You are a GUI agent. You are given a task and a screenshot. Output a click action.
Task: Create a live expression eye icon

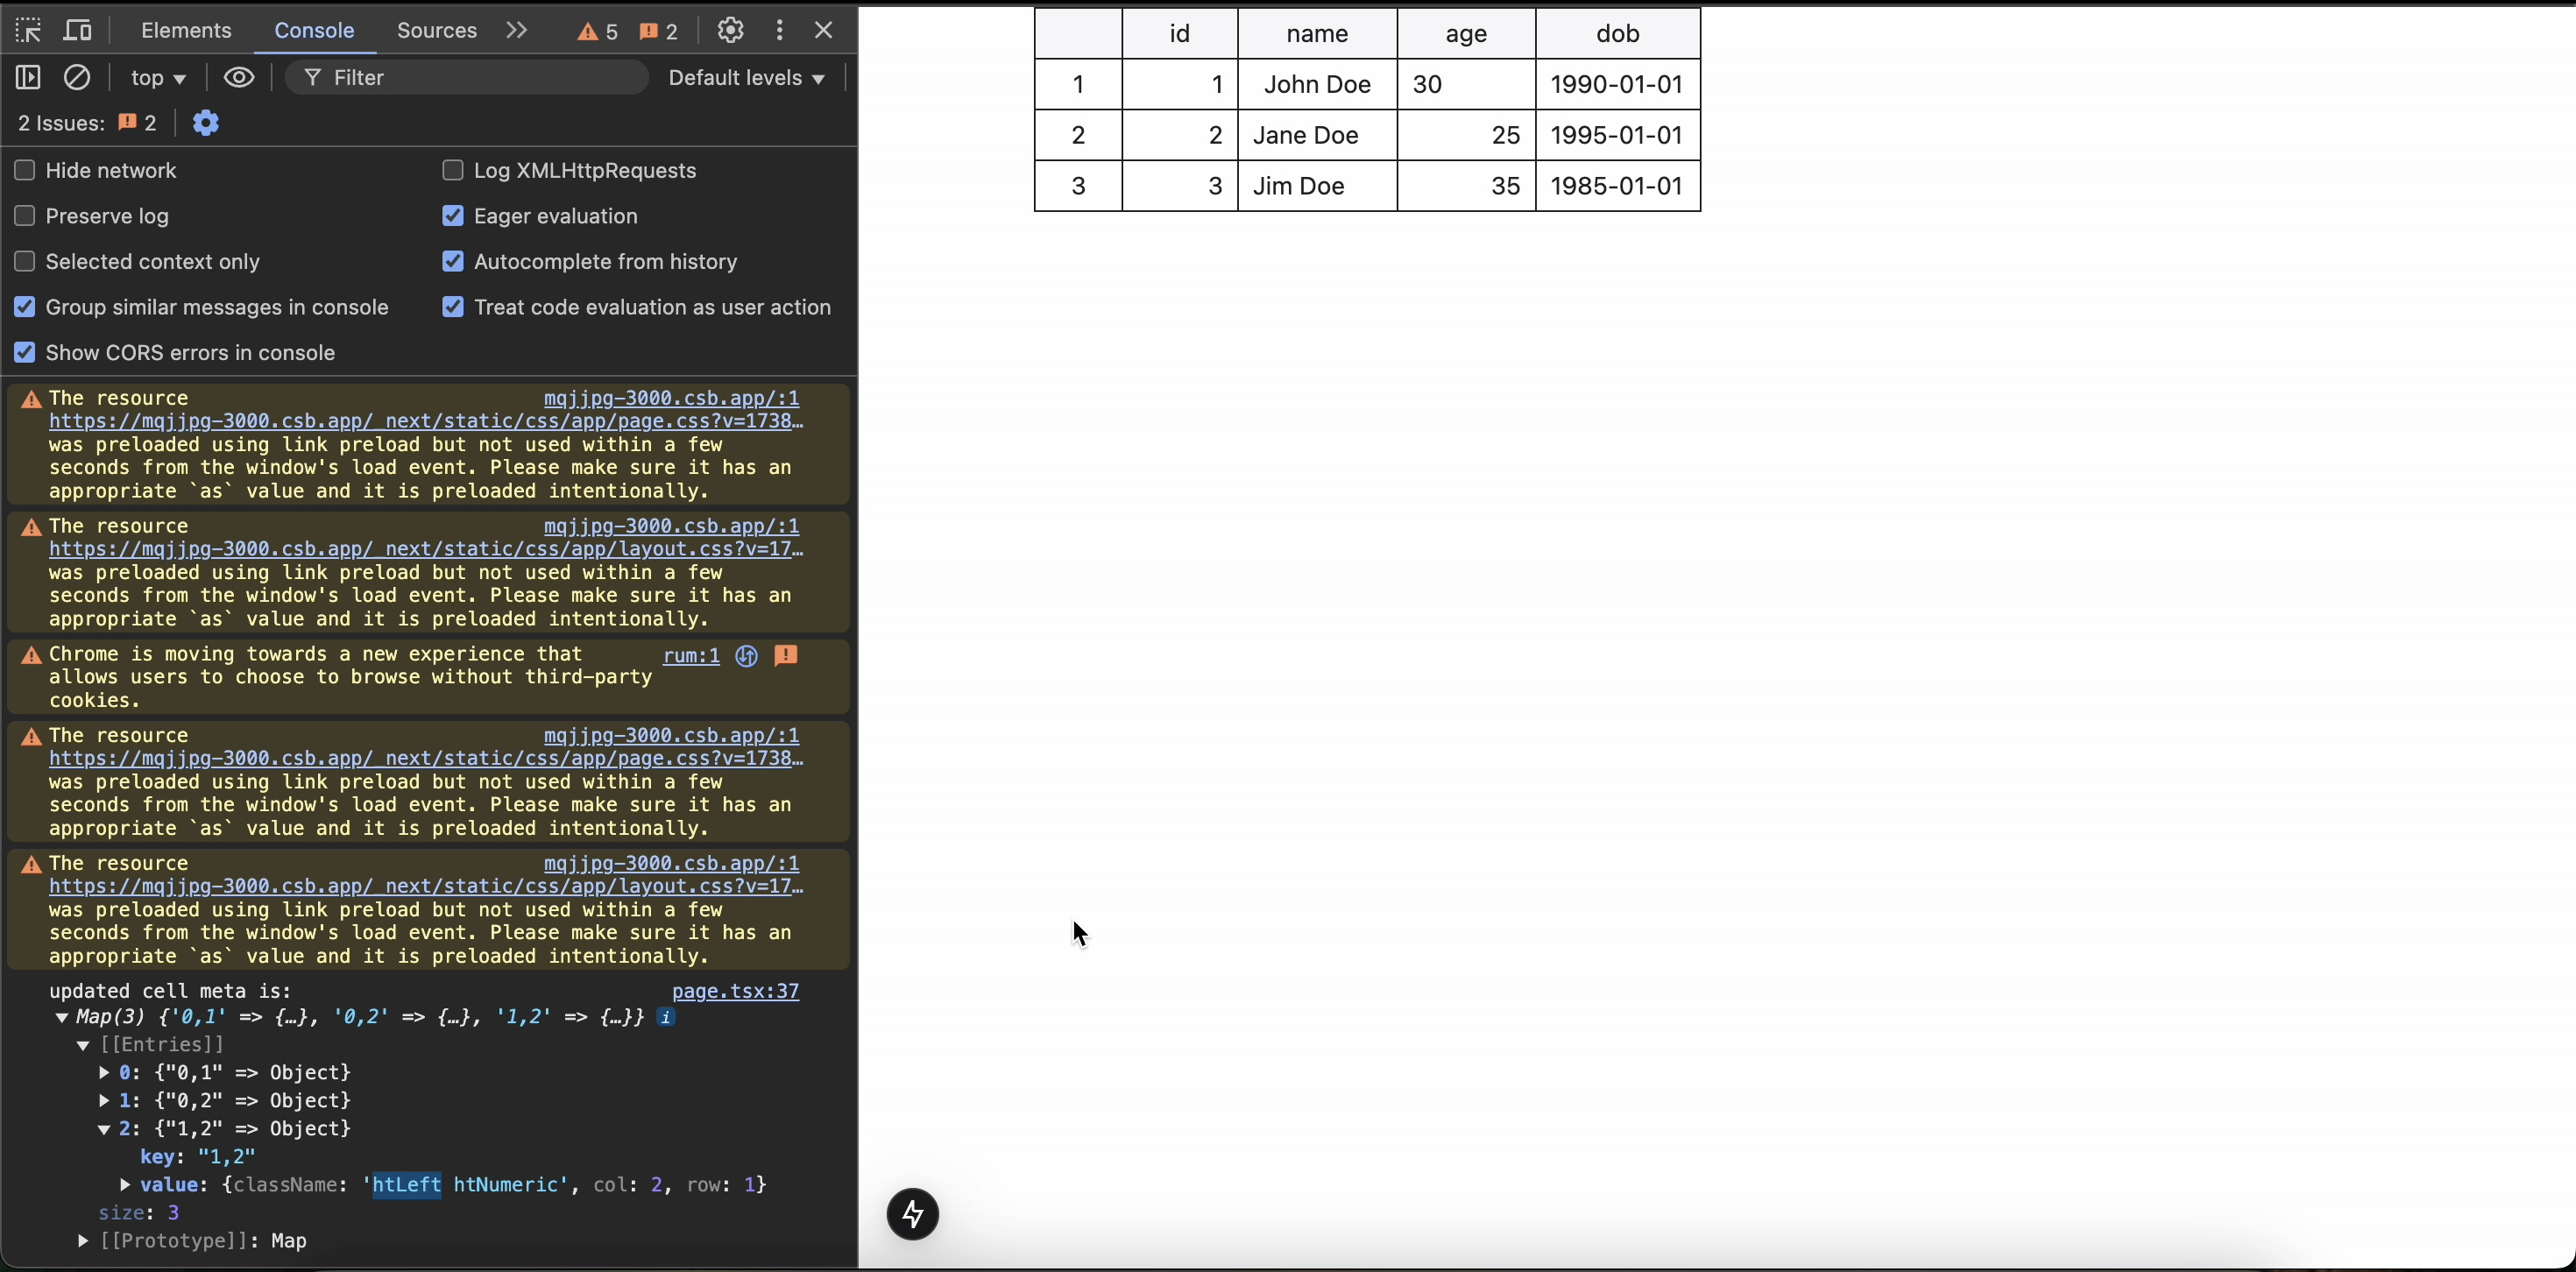coord(239,78)
